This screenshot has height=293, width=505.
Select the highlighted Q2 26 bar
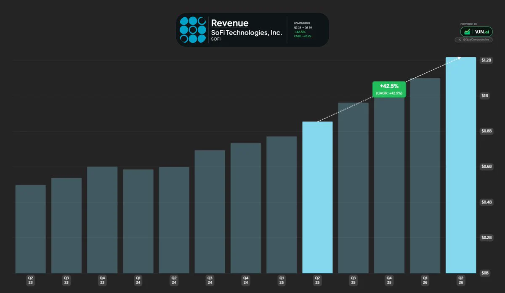(x=461, y=165)
